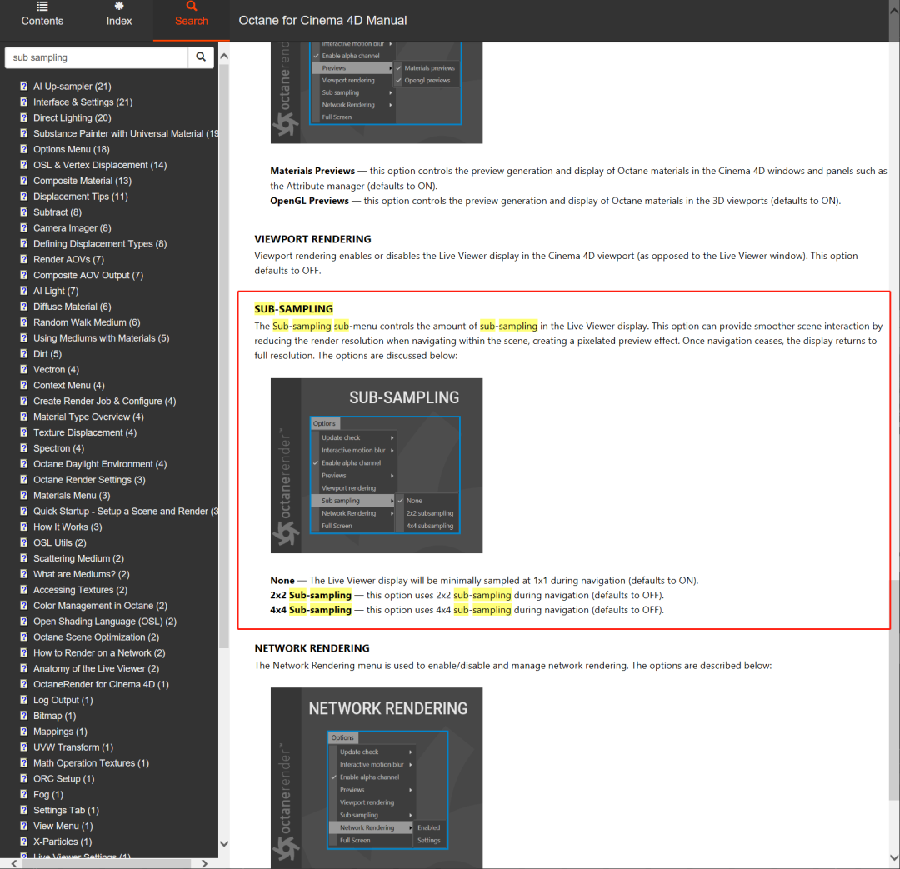Select 'How to Render on a Network' result
900x869 pixels.
98,652
